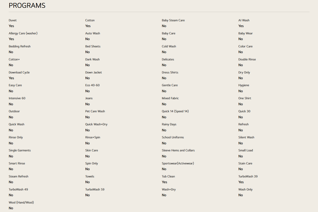Click the Quick 14 (Speed 14) label
The height and width of the screenshot is (212, 318).
click(x=175, y=111)
